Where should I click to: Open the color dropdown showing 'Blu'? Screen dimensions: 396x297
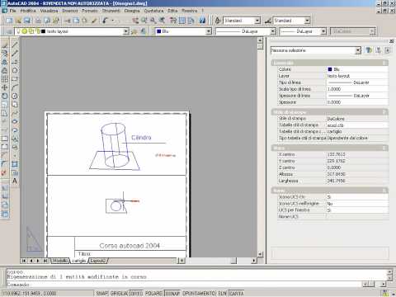(x=209, y=31)
